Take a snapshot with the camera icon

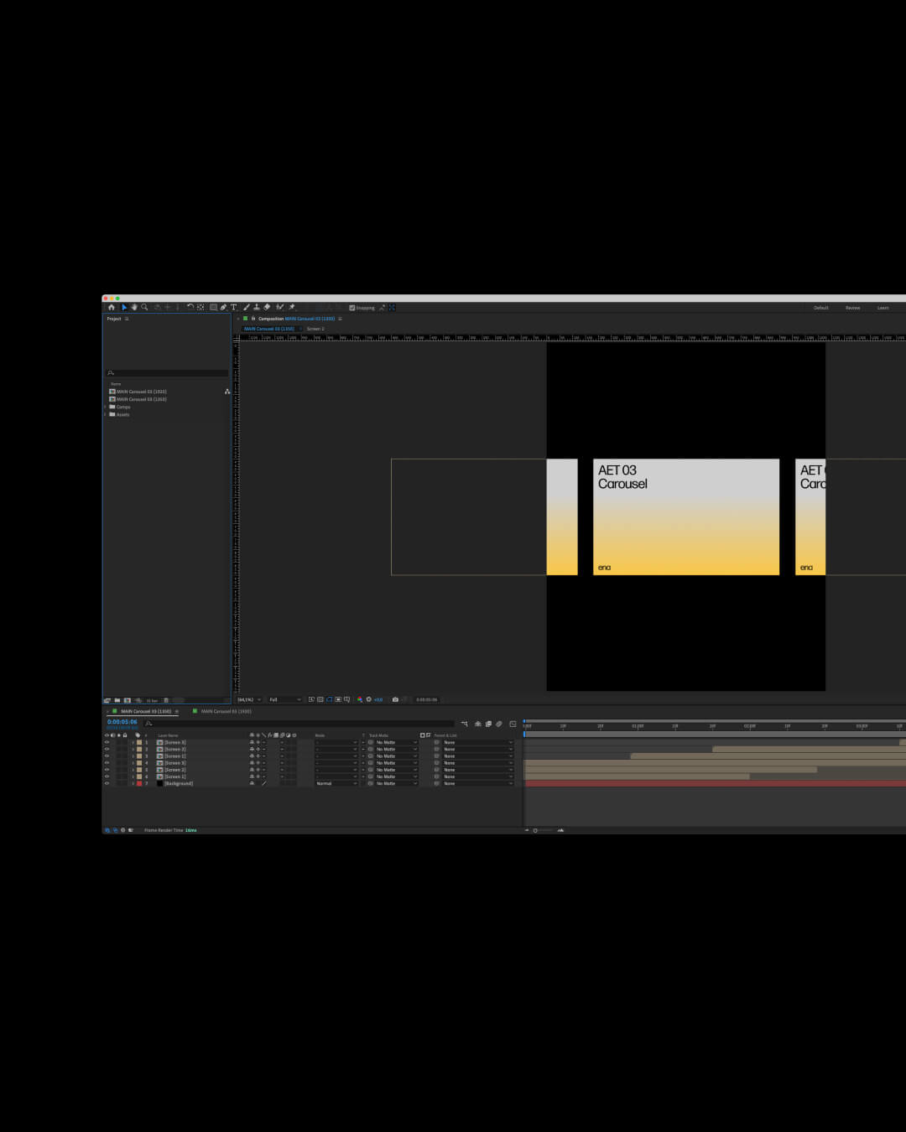(395, 699)
